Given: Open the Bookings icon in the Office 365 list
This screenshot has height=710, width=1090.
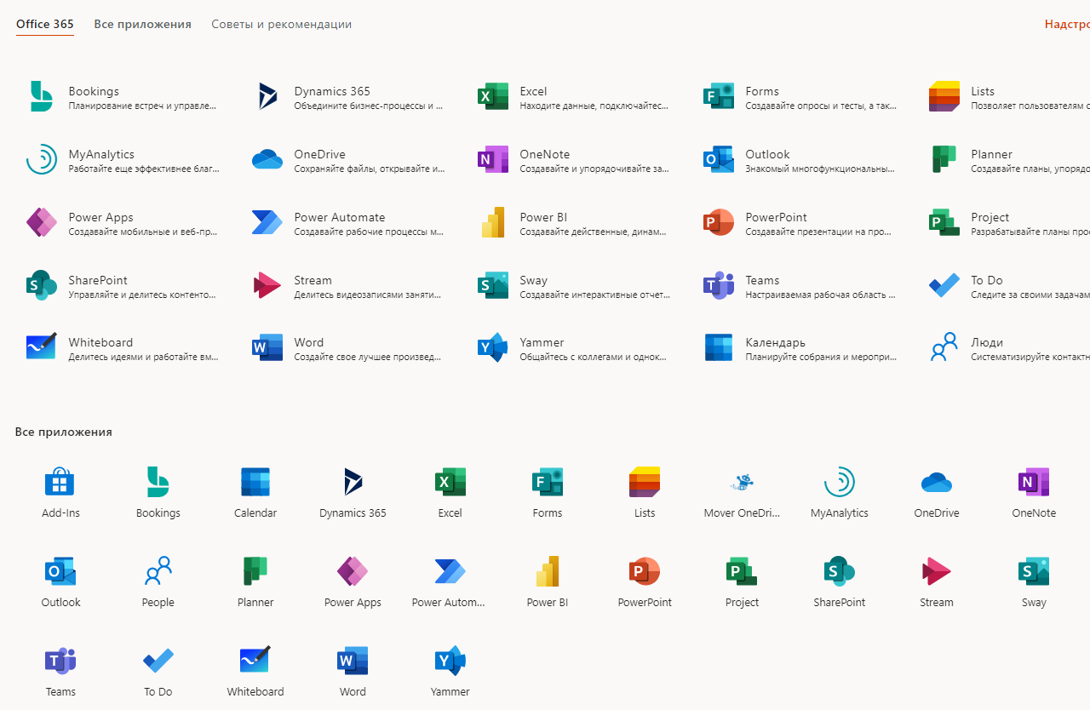Looking at the screenshot, I should (x=41, y=97).
